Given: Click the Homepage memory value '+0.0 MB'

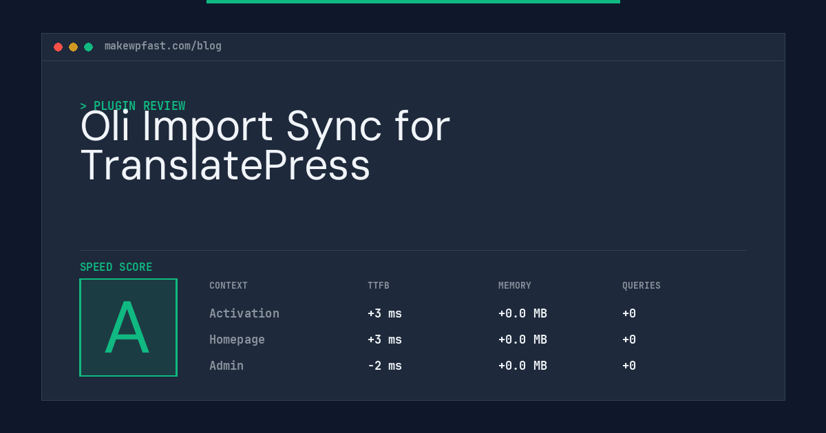Looking at the screenshot, I should [522, 340].
